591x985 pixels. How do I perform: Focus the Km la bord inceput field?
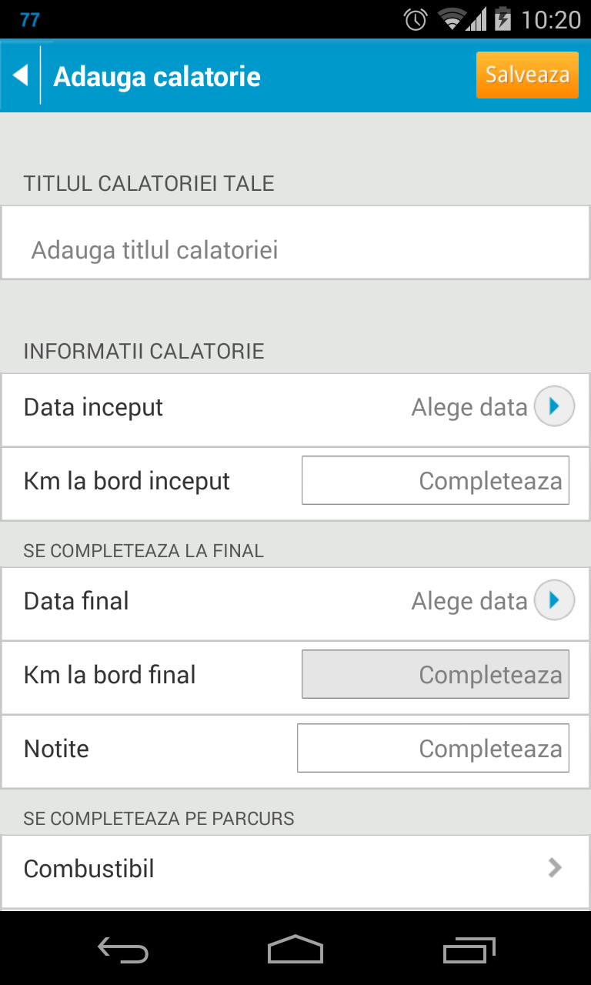click(x=436, y=481)
